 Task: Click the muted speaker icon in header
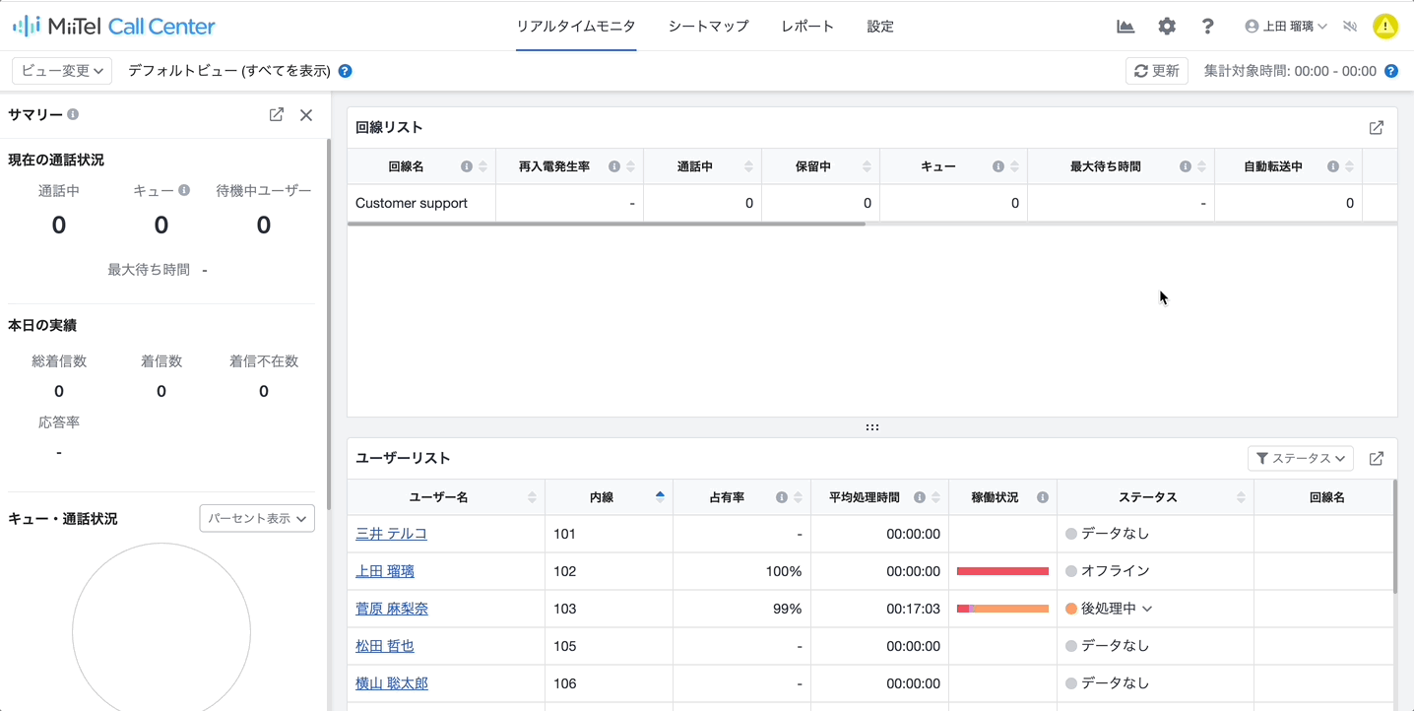[x=1350, y=27]
